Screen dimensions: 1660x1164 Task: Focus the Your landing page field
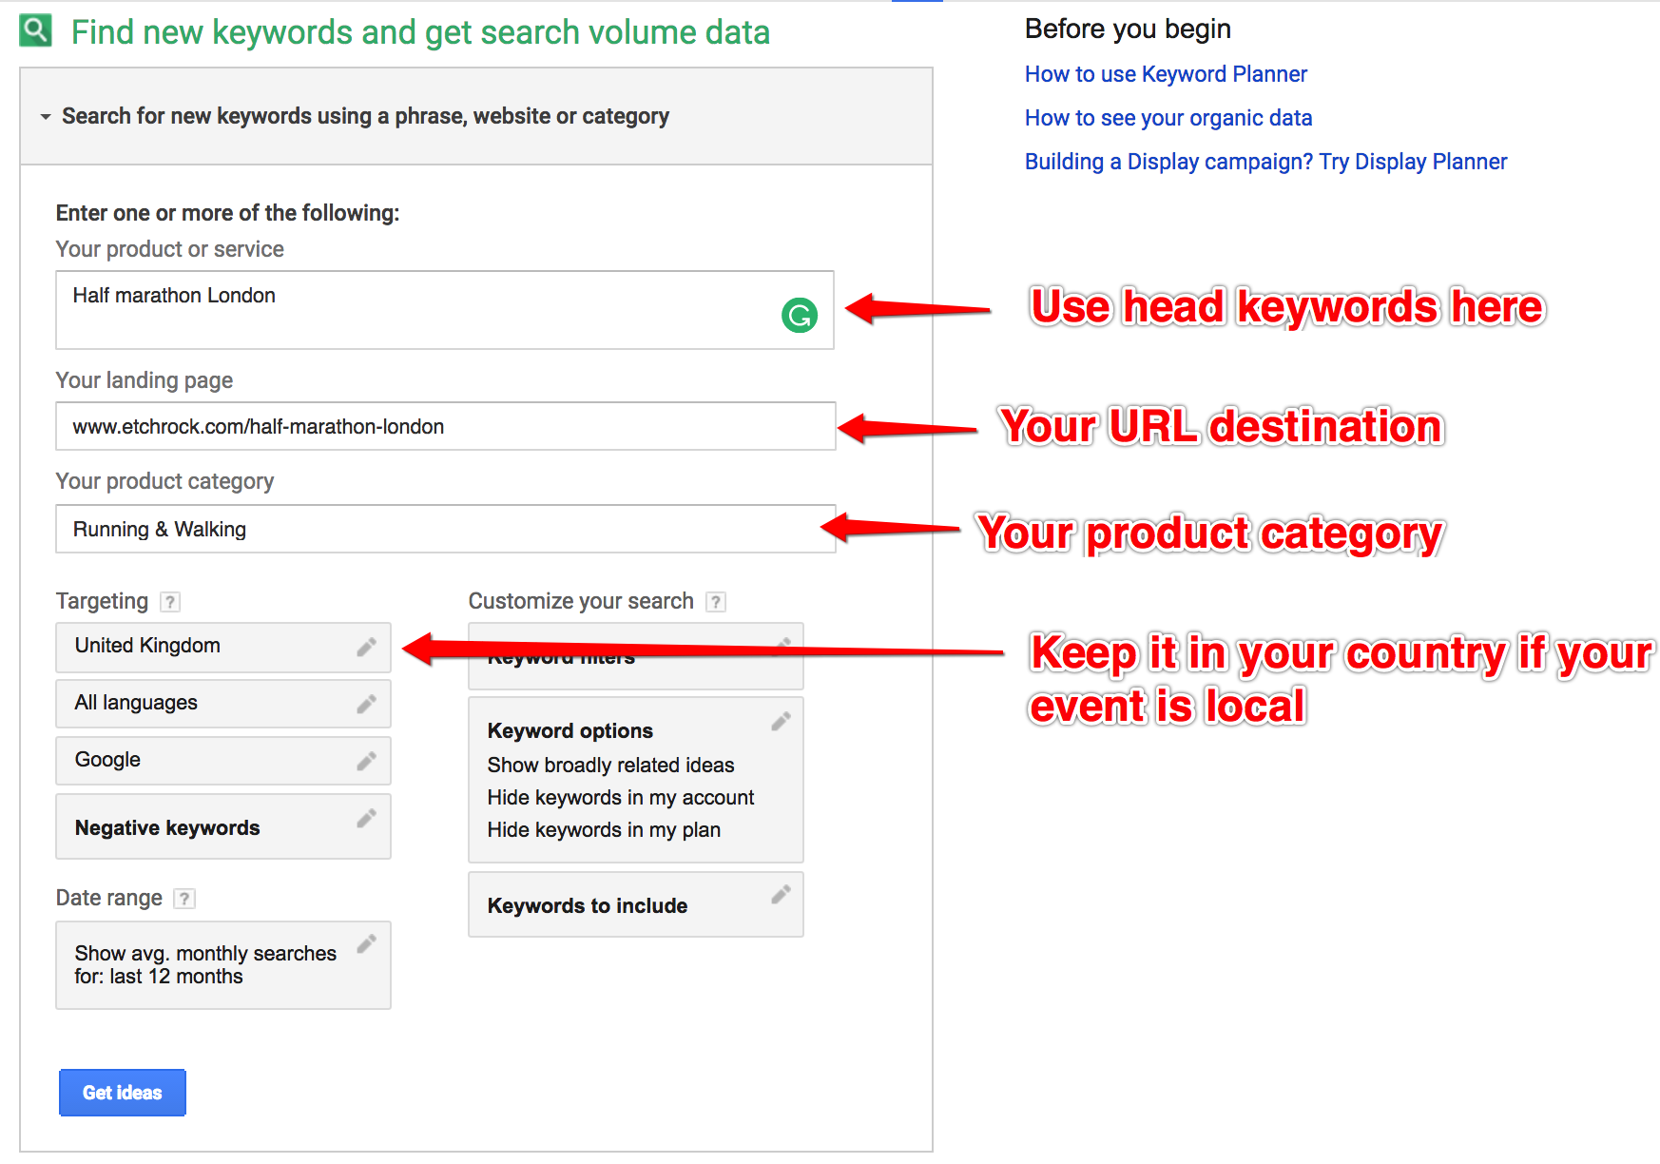tap(445, 426)
